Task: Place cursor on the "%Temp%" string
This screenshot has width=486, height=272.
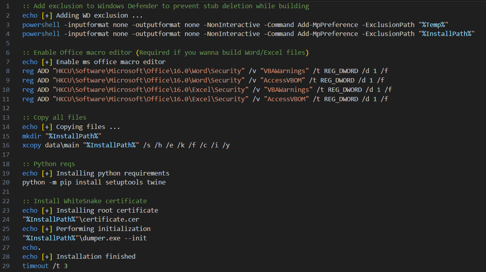Action: point(435,25)
